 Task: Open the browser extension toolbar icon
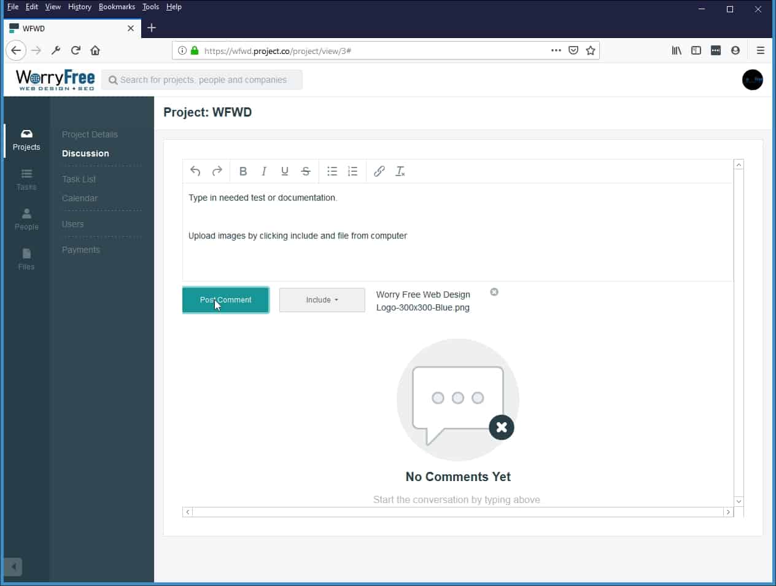coord(716,50)
